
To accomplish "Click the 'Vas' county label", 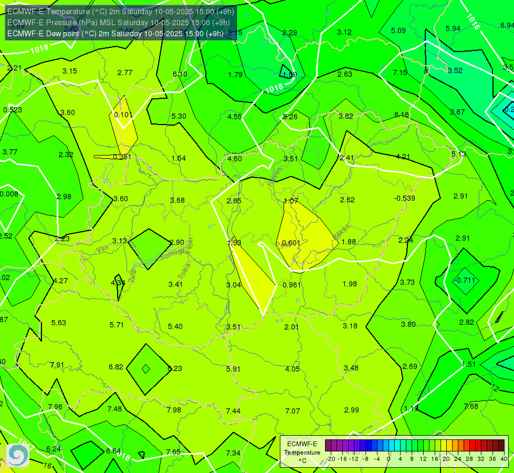I will (102, 249).
